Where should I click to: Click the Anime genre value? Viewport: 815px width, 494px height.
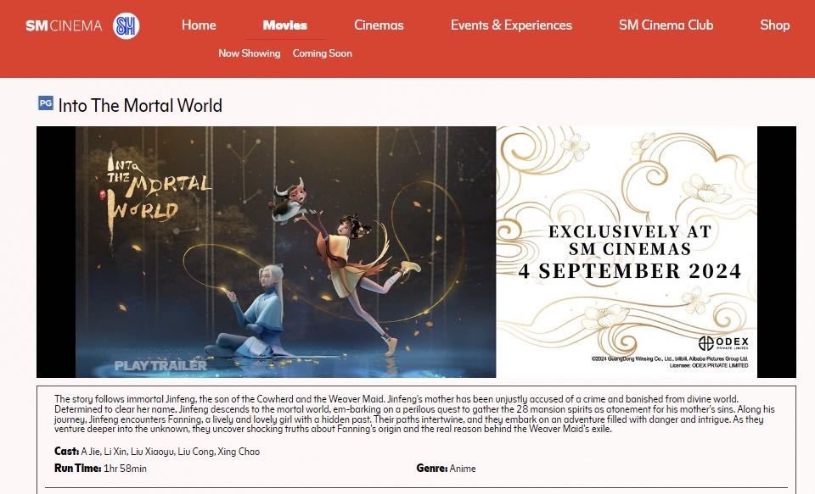pos(463,469)
